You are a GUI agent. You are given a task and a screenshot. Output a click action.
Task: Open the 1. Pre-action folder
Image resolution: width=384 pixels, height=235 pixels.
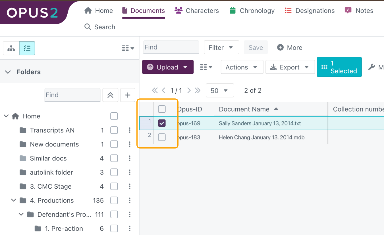click(64, 228)
